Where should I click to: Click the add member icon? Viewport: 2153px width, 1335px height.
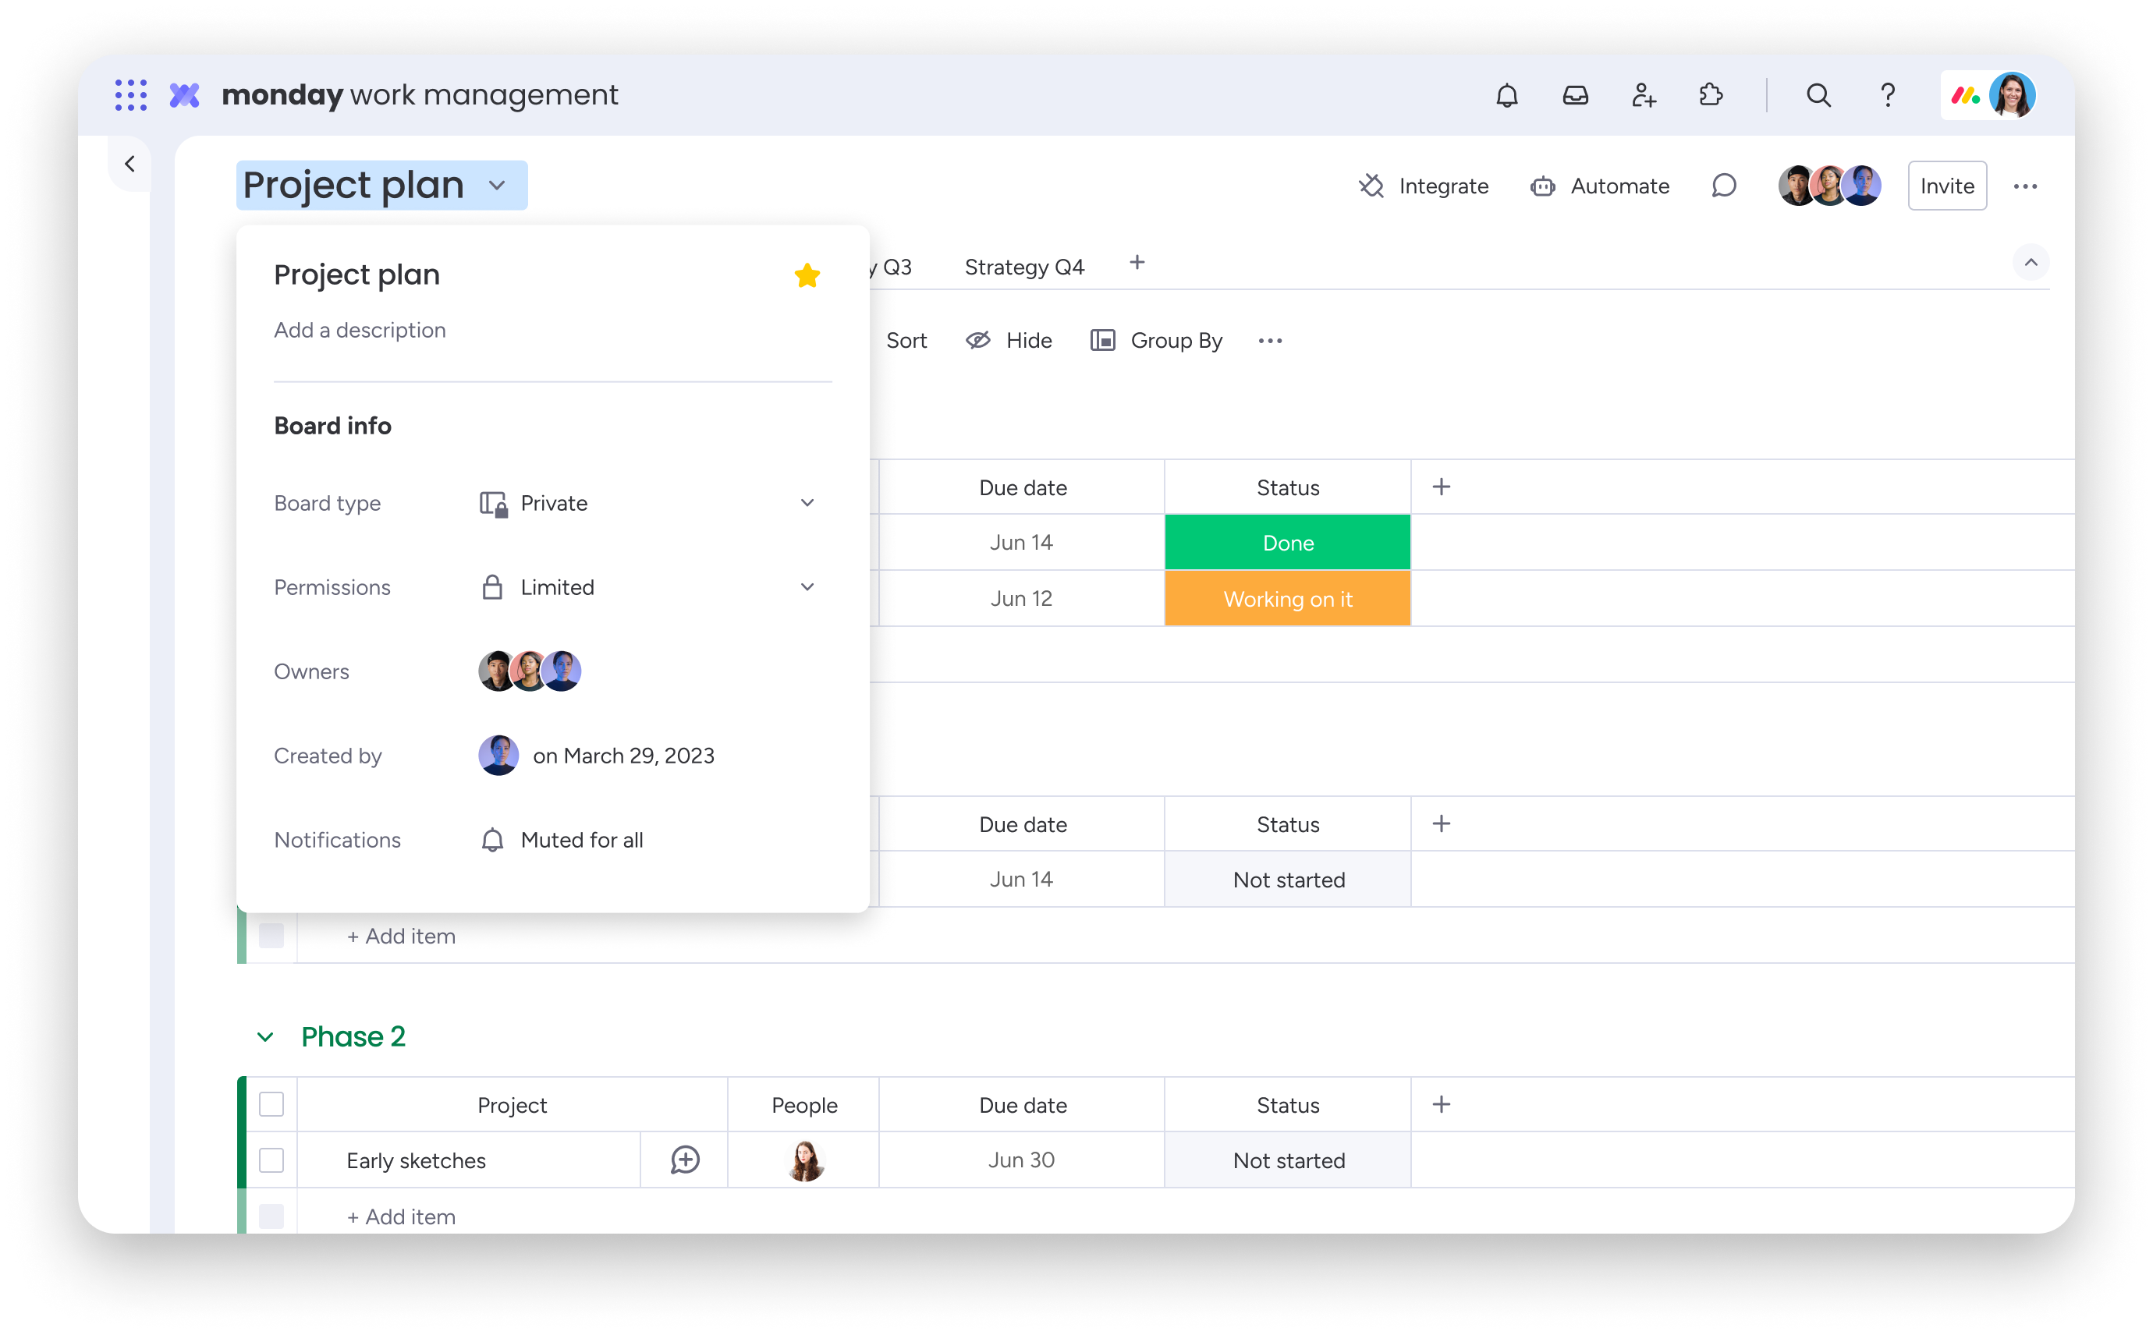click(1644, 95)
